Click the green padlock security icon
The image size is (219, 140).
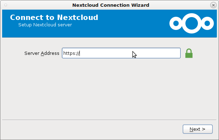tap(189, 53)
